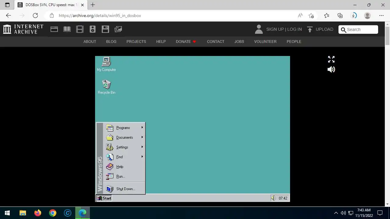
Task: Open the BLOG nav link
Action: (111, 42)
